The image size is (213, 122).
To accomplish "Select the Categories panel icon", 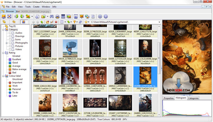I will [24, 22].
